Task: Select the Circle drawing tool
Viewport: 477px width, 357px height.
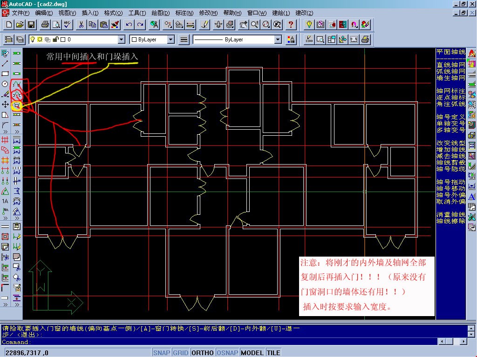Action: pos(5,84)
